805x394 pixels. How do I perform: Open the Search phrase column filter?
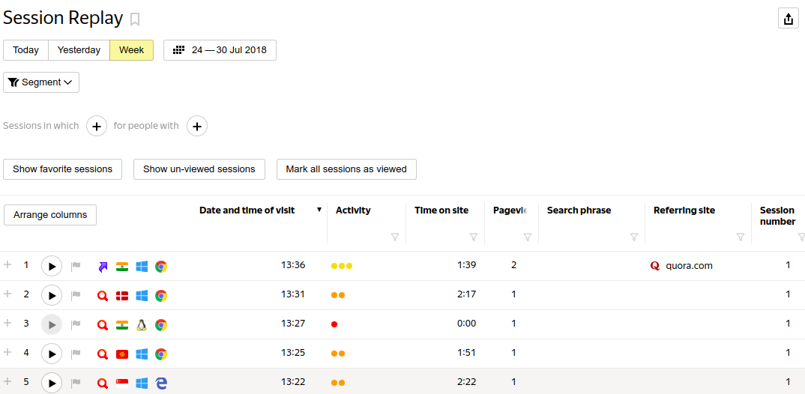click(634, 237)
